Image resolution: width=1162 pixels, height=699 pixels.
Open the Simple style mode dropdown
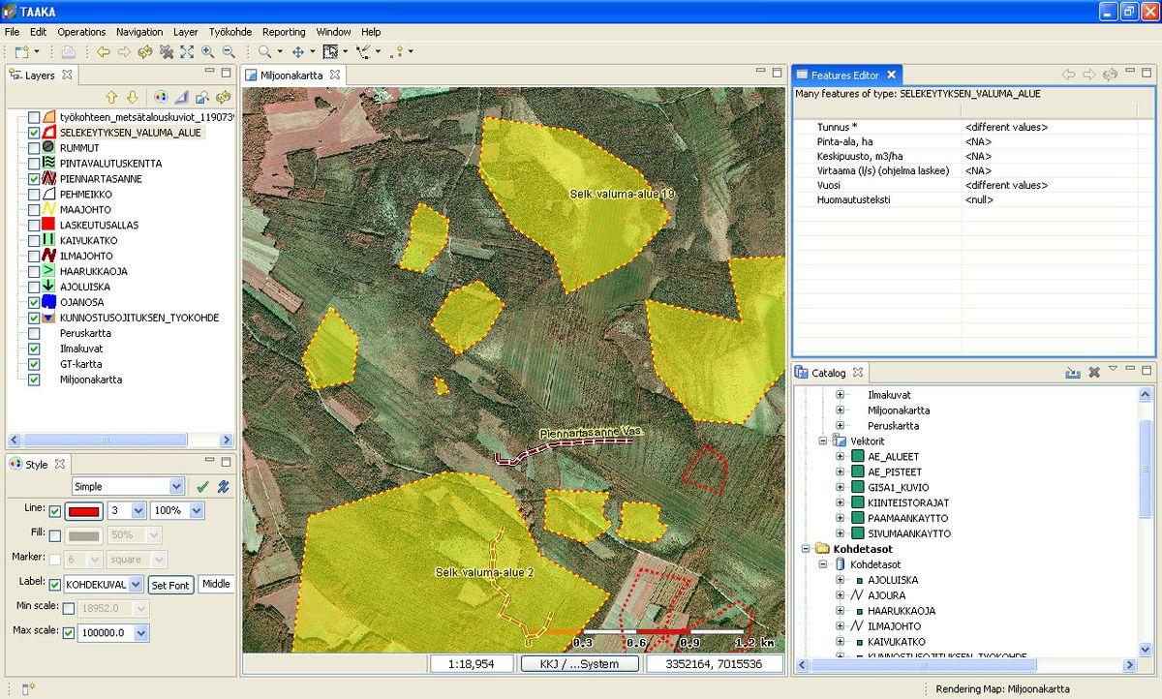coord(176,486)
